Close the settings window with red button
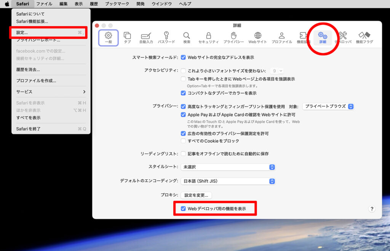 [x=97, y=25]
